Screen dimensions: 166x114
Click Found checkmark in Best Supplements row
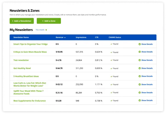pyautogui.click(x=111, y=101)
